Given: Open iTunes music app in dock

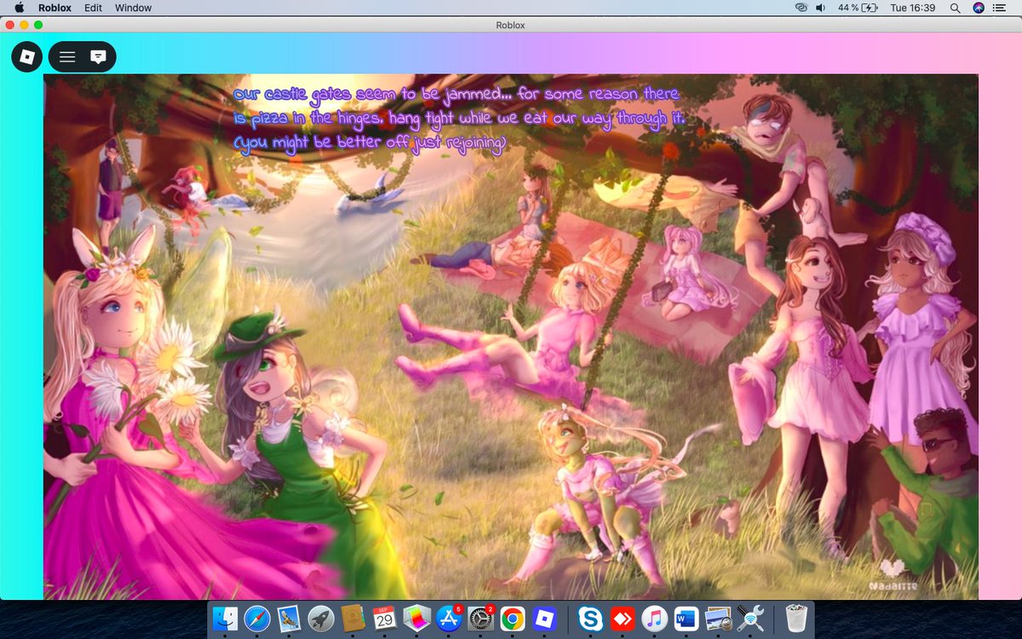Looking at the screenshot, I should [x=654, y=619].
